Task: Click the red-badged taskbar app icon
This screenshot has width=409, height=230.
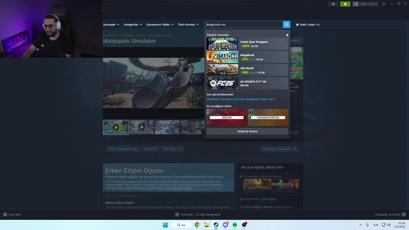Action: click(x=244, y=225)
